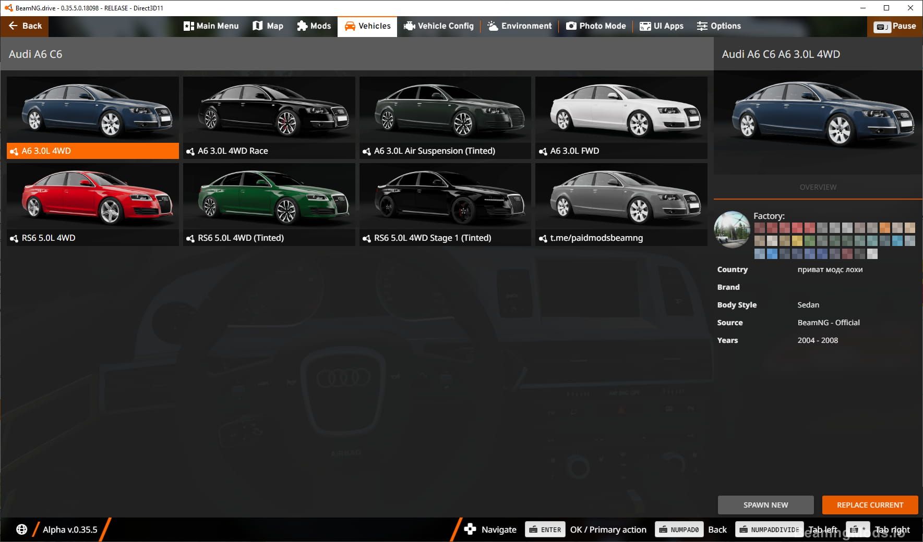Pick RS6 5.0L 4WD Stage 1 (Tinted)
The width and height of the screenshot is (923, 542).
click(445, 204)
